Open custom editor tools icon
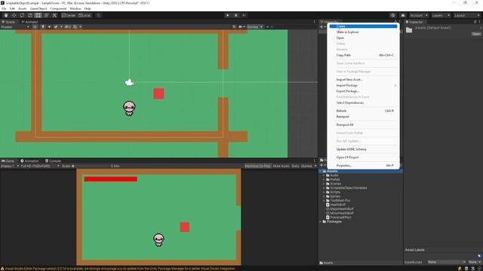This screenshot has width=483, height=271. [x=54, y=15]
